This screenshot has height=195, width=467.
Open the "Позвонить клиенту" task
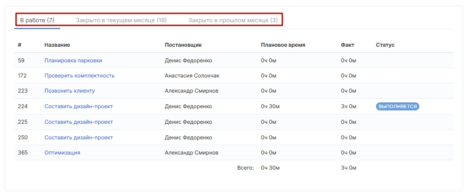click(70, 91)
